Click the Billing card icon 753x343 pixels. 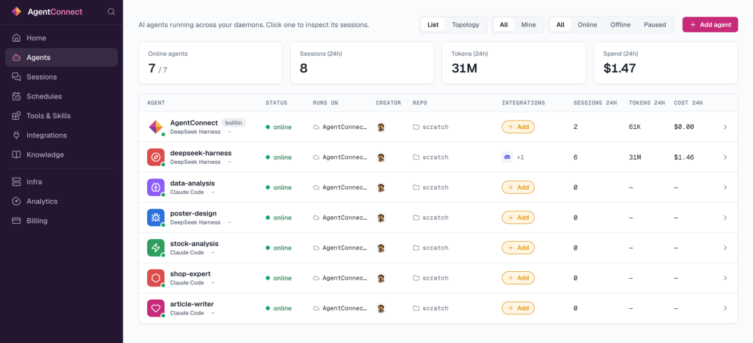pos(16,220)
